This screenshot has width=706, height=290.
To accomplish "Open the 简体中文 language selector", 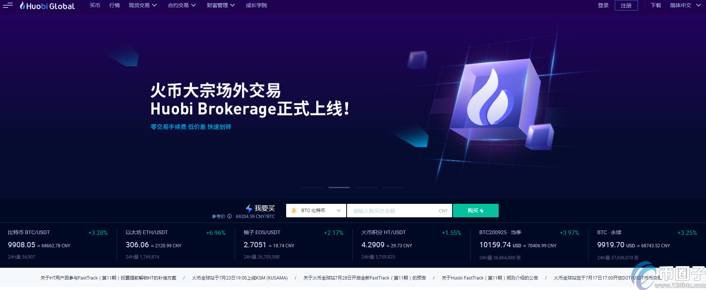I will (x=685, y=5).
